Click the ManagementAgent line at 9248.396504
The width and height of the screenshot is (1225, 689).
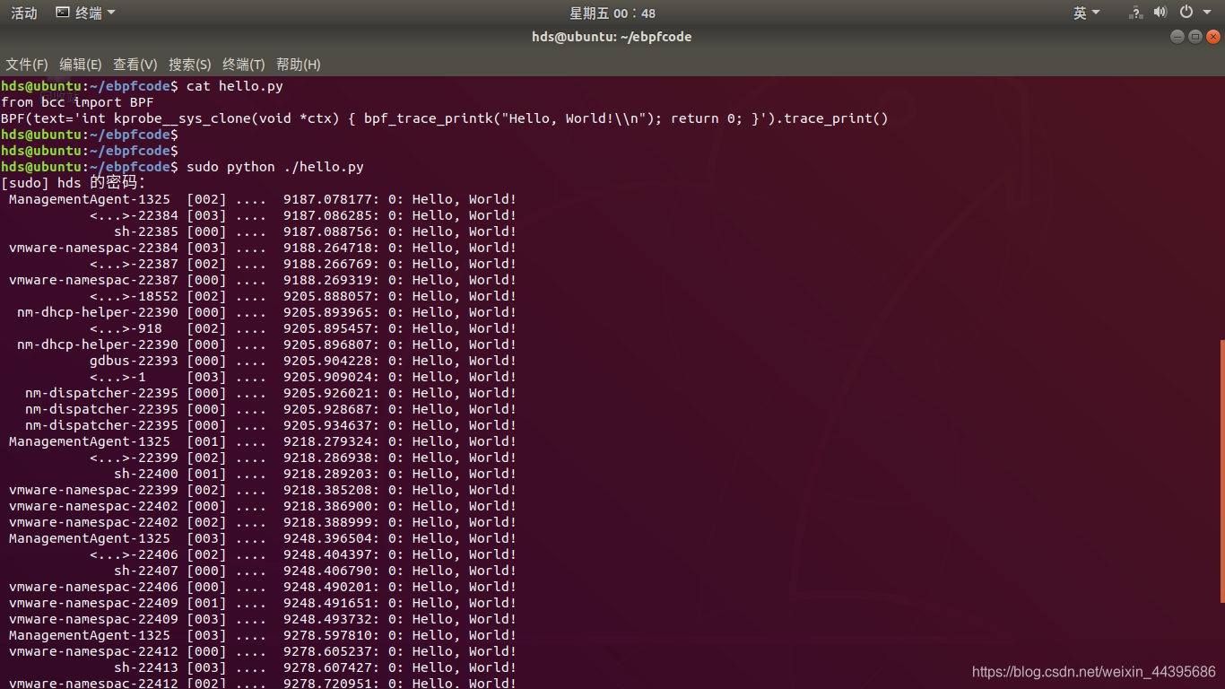coord(262,538)
